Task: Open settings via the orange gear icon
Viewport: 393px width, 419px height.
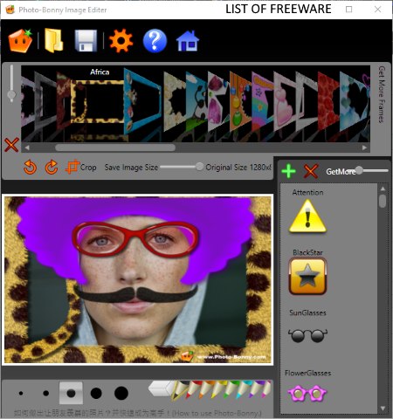Action: (121, 41)
